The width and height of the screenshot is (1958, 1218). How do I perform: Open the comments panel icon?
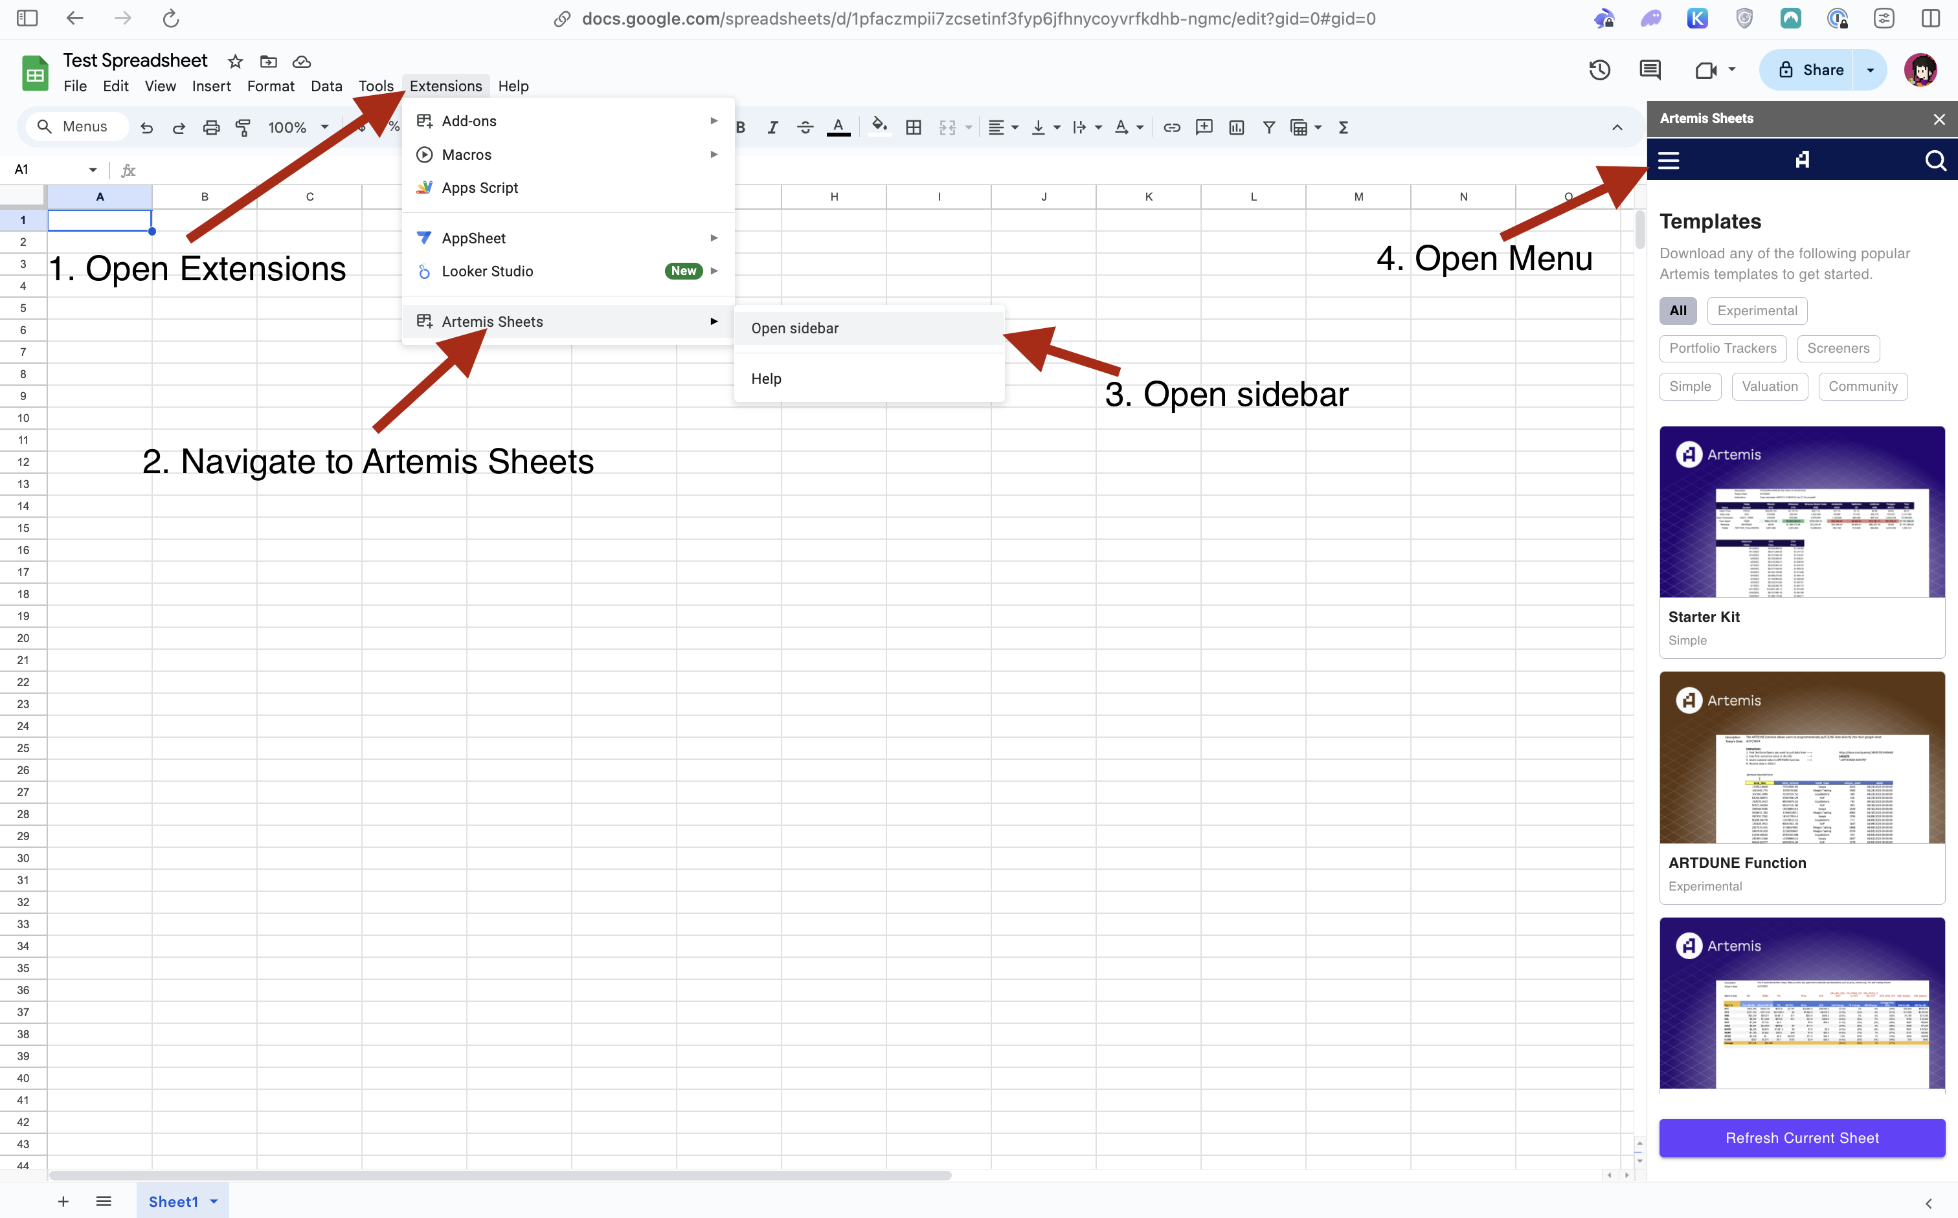click(1649, 70)
